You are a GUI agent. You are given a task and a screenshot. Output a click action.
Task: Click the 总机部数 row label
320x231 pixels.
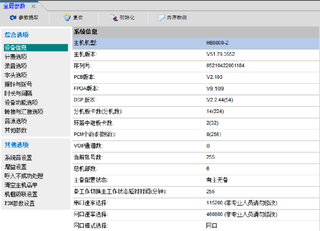(85, 169)
